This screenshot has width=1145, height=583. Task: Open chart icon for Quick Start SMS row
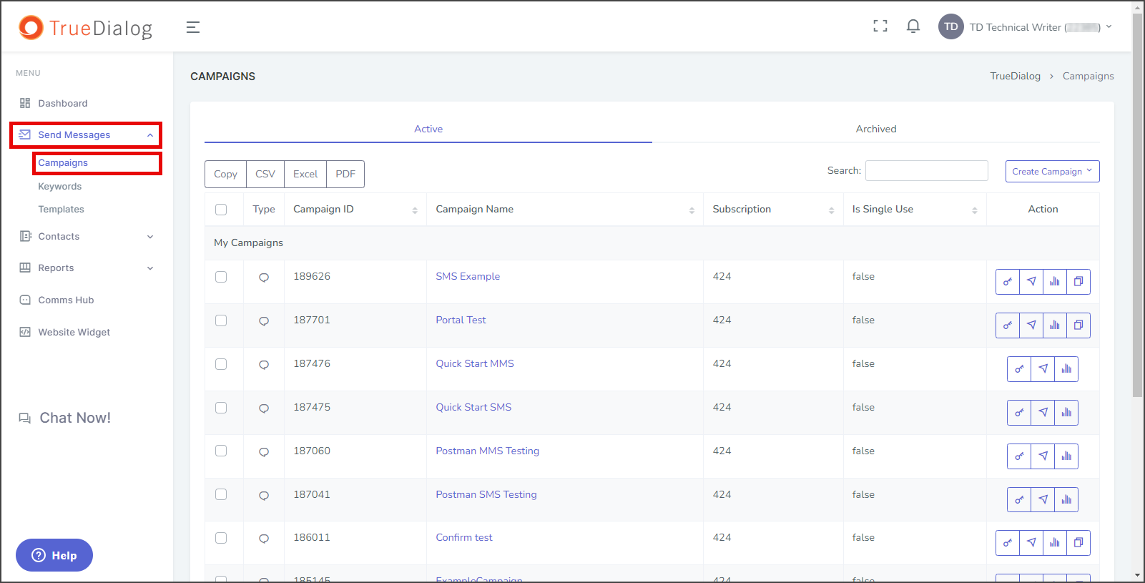coord(1066,413)
